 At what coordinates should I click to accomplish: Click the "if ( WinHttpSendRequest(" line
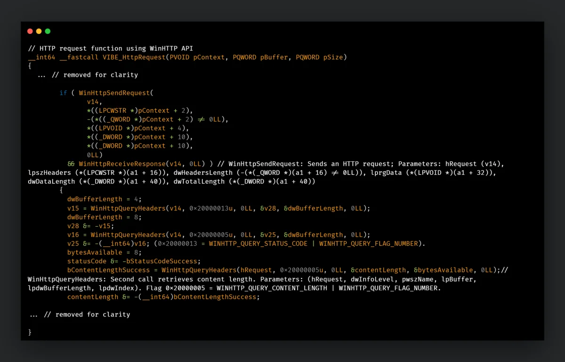106,93
